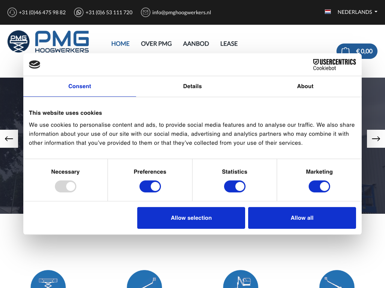Go to previous slide with left arrow
The width and height of the screenshot is (385, 288).
pyautogui.click(x=9, y=139)
